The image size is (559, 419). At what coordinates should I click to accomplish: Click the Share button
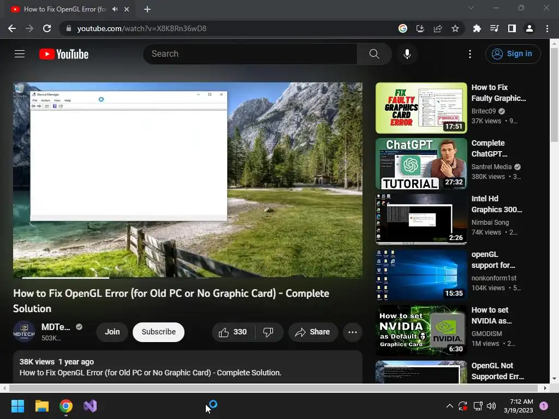coord(313,332)
